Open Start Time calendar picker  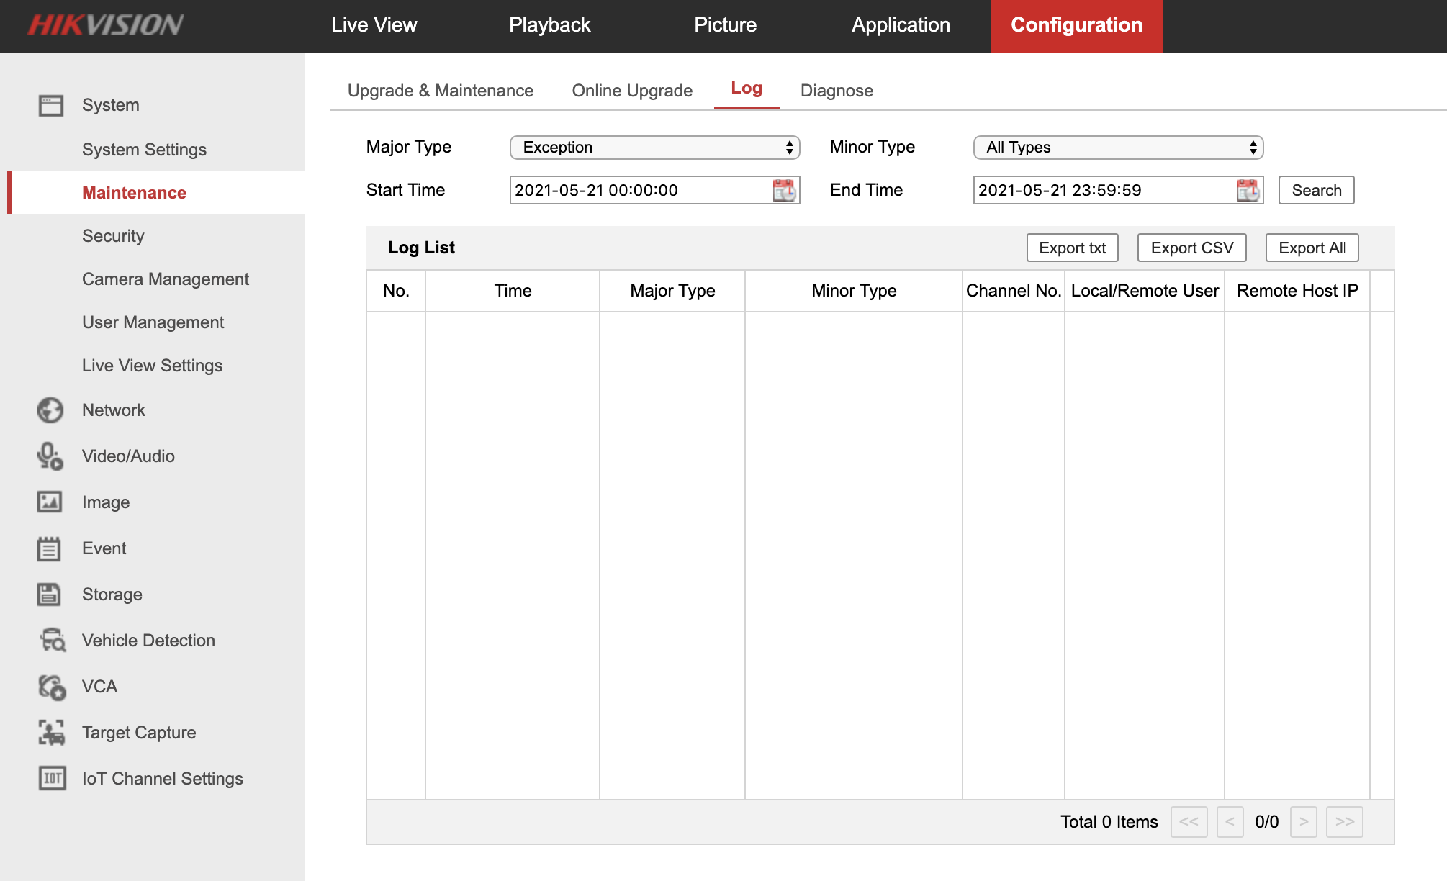tap(784, 190)
